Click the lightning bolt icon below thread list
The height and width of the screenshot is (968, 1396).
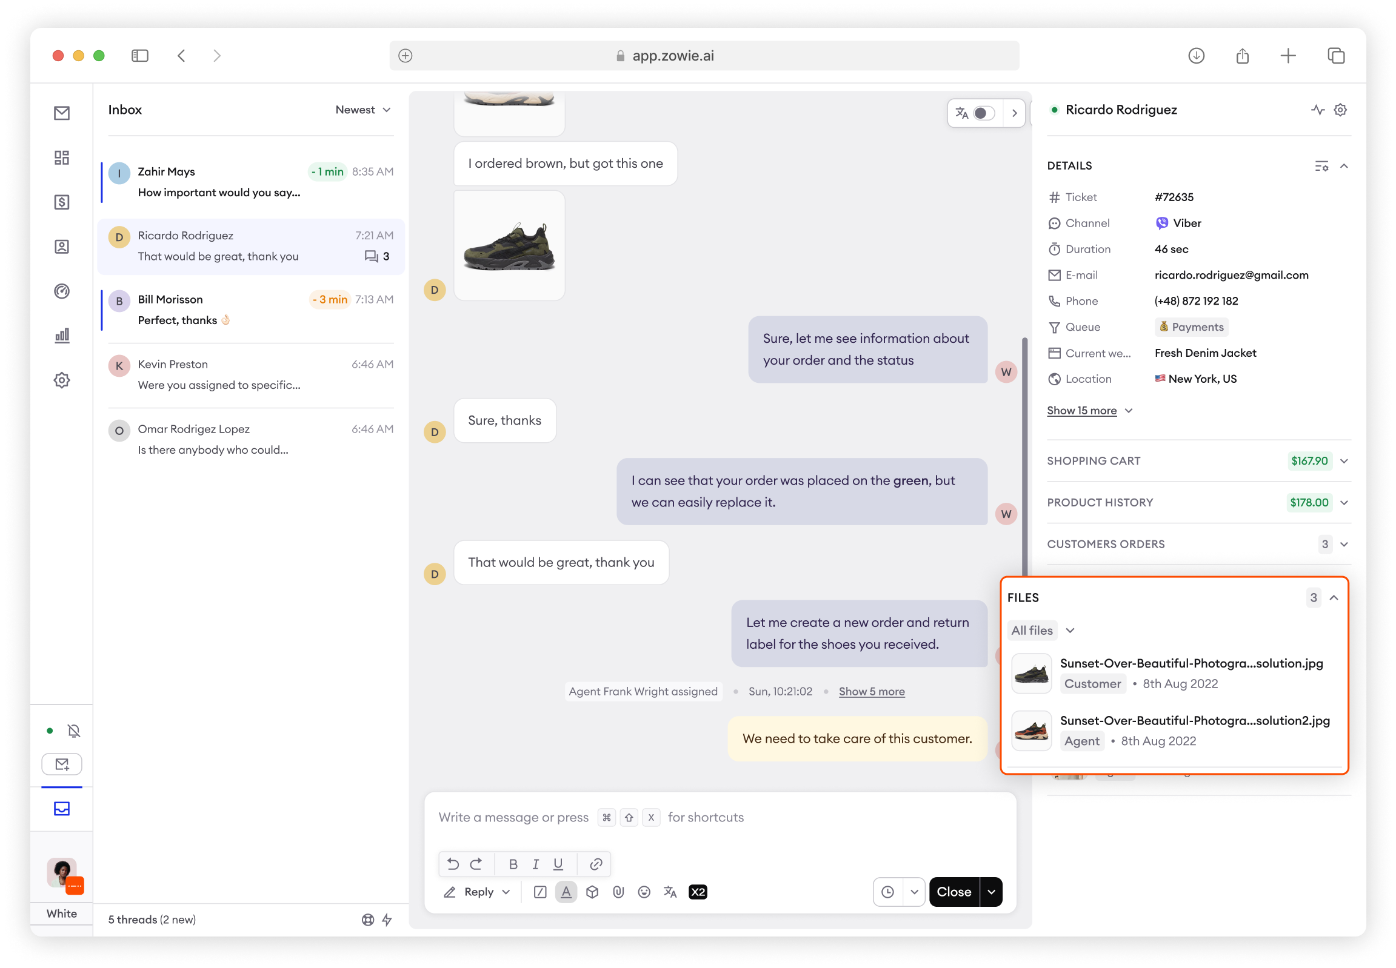(387, 920)
